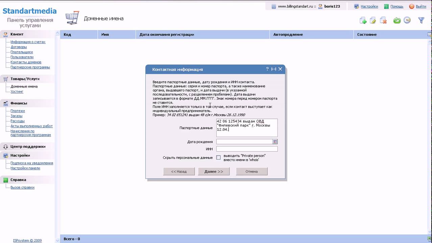The width and height of the screenshot is (432, 243).
Task: Click the Помощь link in the header
Action: (397, 6)
